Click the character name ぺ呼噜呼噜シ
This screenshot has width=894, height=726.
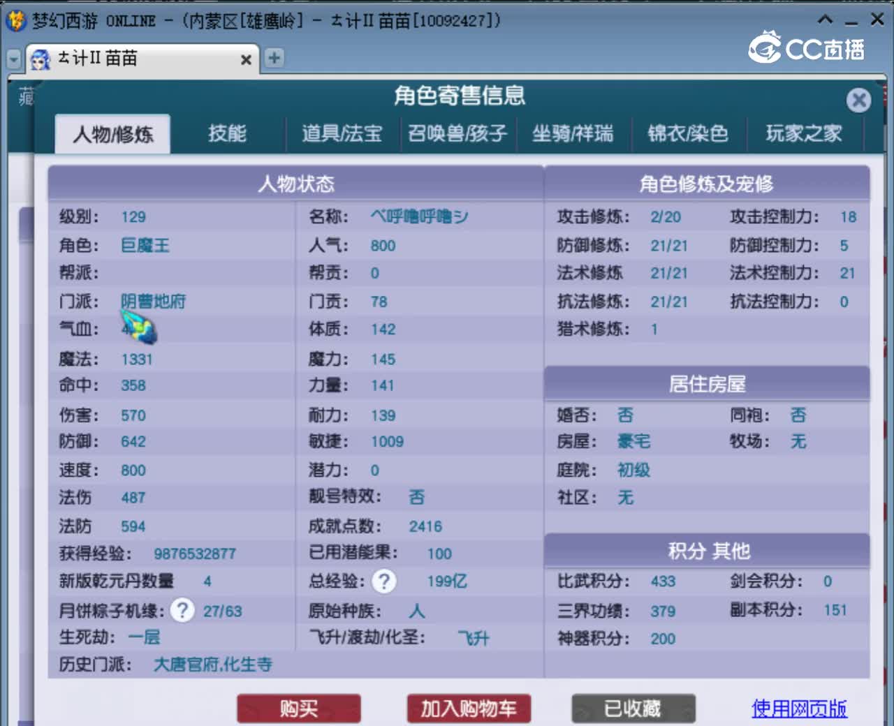click(419, 216)
